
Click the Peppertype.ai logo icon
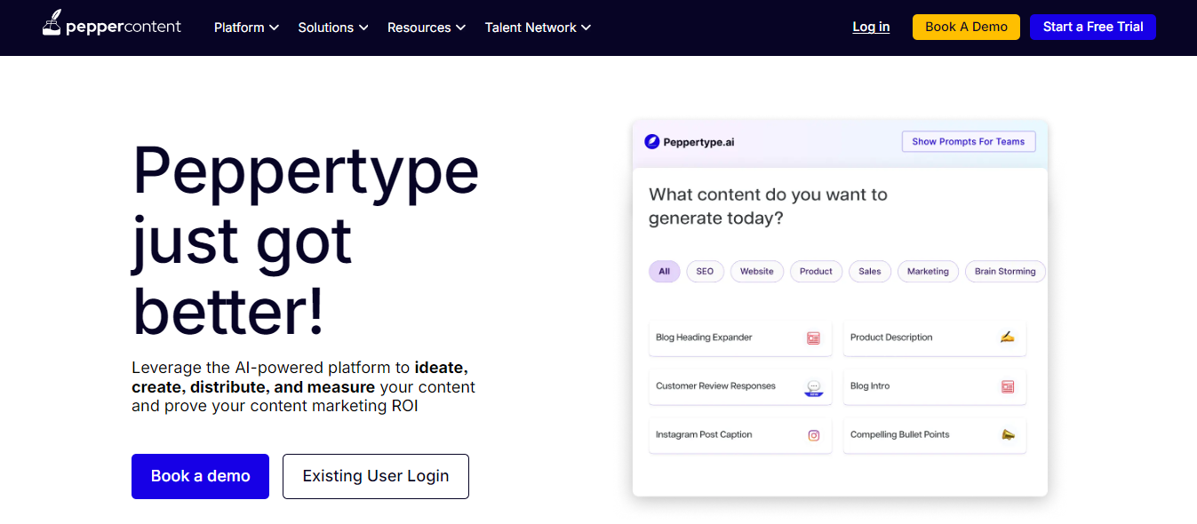click(x=652, y=141)
